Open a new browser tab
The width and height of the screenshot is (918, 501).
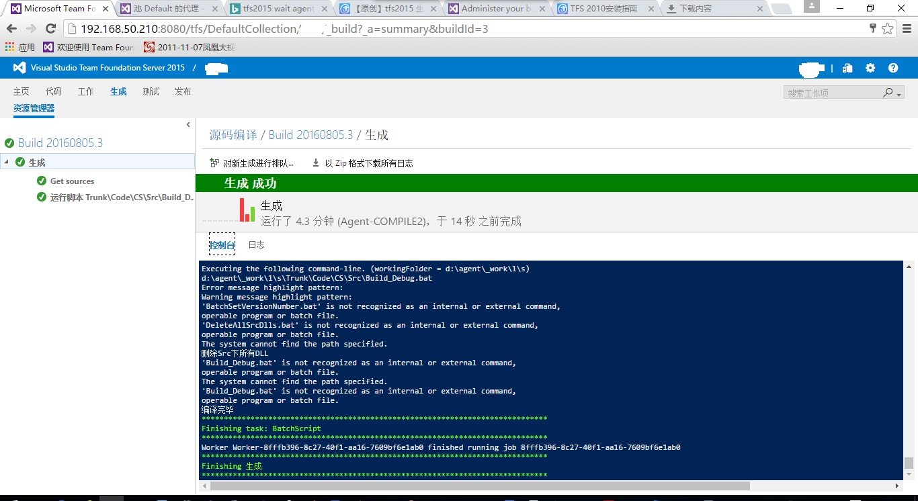coord(781,9)
